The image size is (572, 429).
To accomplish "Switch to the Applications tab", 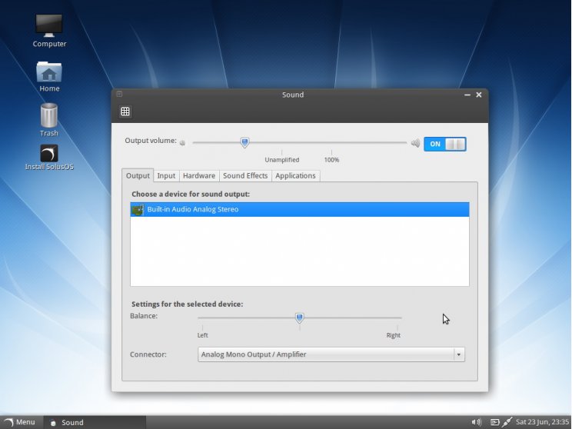I will coord(295,175).
